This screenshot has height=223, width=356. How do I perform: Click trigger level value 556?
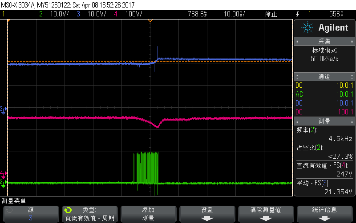point(336,14)
